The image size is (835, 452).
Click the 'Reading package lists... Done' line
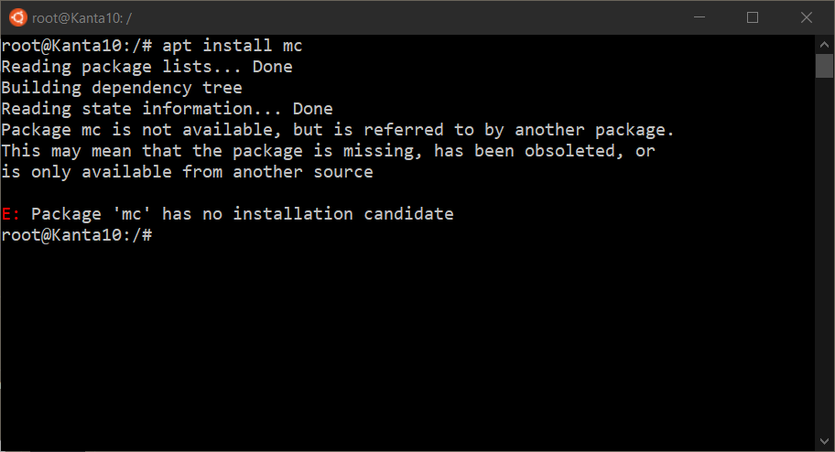tap(147, 67)
